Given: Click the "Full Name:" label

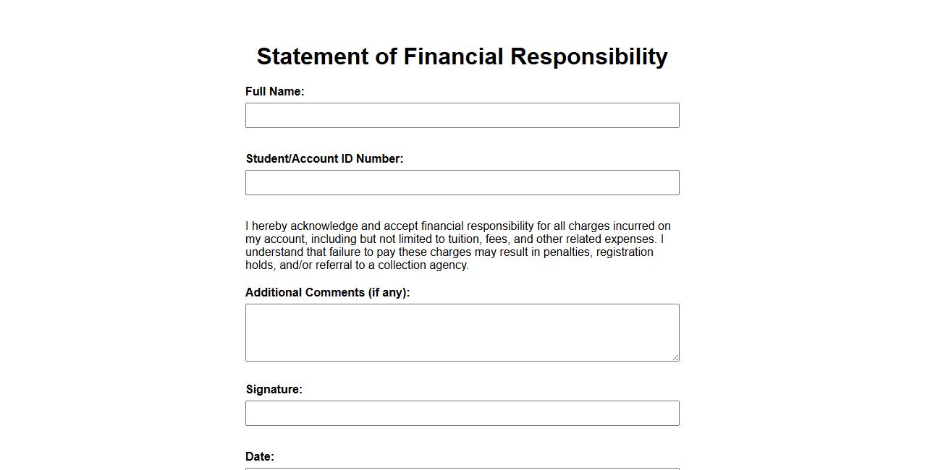Looking at the screenshot, I should click(274, 92).
